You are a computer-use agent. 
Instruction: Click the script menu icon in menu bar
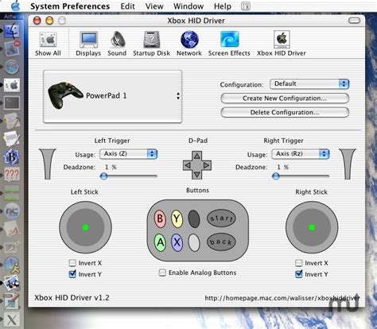coord(246,6)
